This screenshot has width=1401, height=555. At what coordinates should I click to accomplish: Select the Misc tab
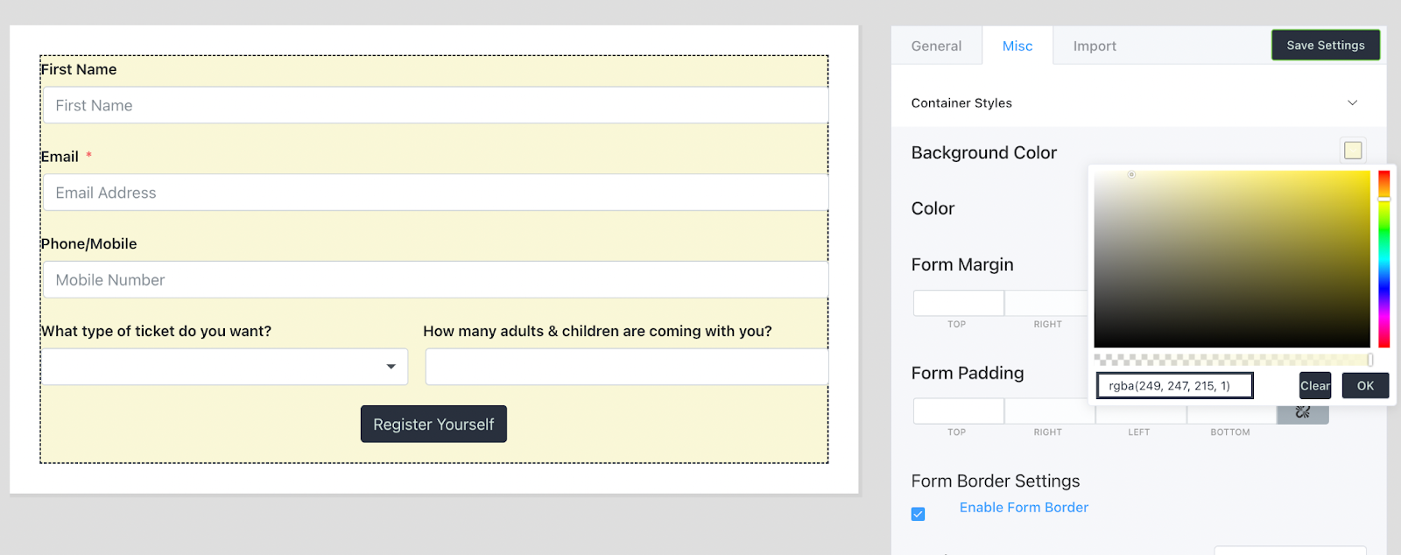pyautogui.click(x=1017, y=46)
